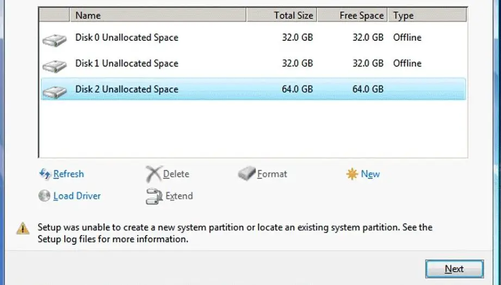Click the Load Driver disc icon
The height and width of the screenshot is (285, 501).
[x=44, y=196]
